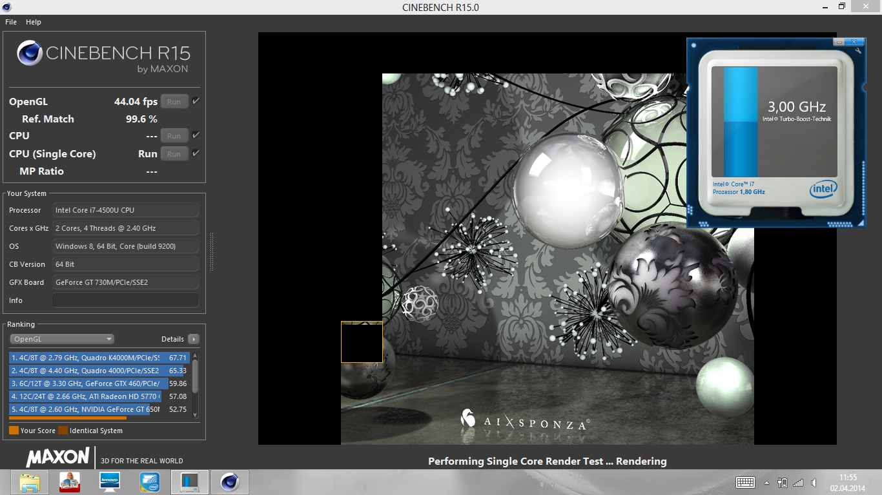
Task: Click the Cinebench sphere logo
Action: (x=30, y=53)
